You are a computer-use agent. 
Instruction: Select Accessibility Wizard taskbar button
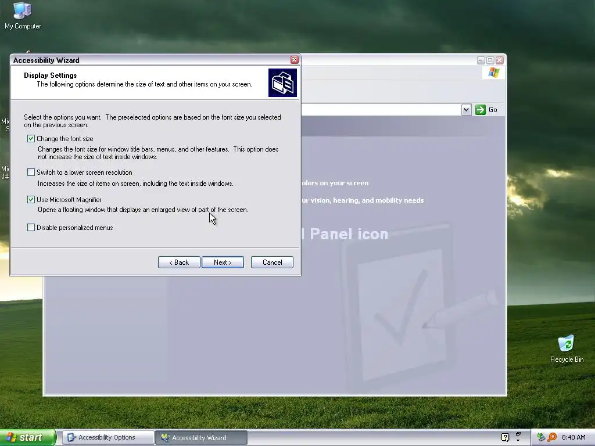(x=201, y=438)
